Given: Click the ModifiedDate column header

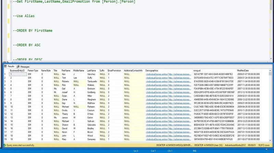Looking at the screenshot, I should pyautogui.click(x=243, y=71).
